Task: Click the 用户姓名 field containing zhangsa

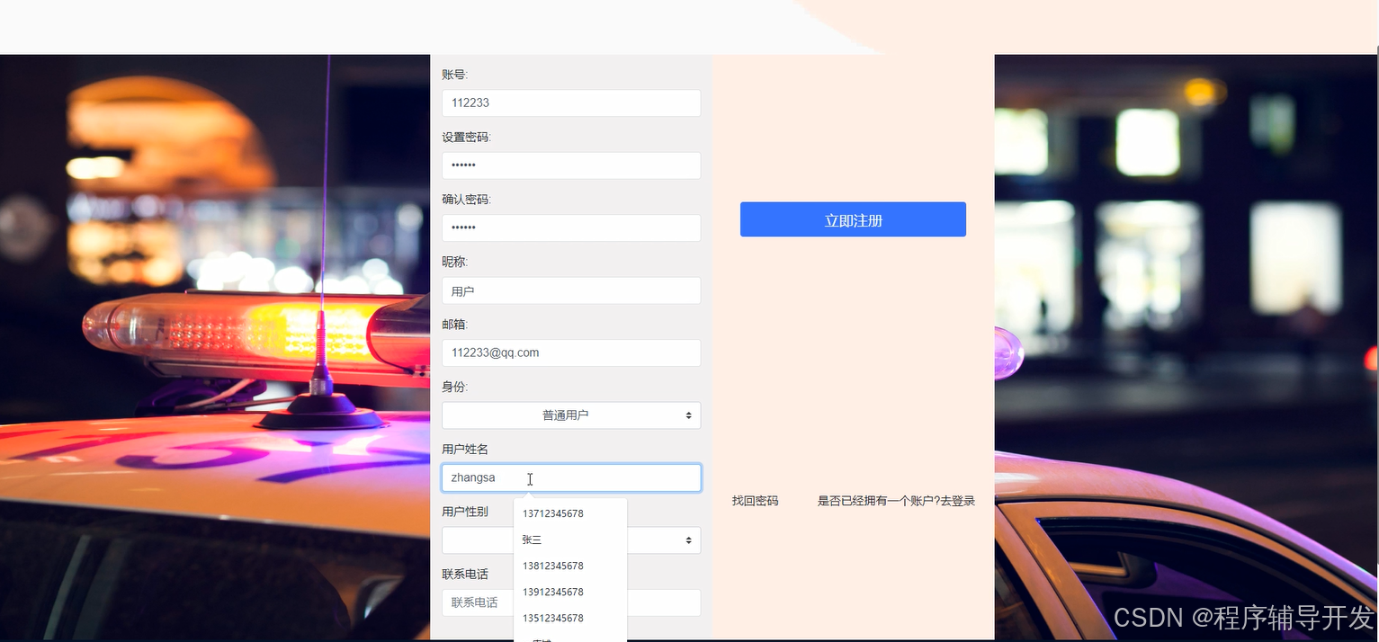Action: 571,477
